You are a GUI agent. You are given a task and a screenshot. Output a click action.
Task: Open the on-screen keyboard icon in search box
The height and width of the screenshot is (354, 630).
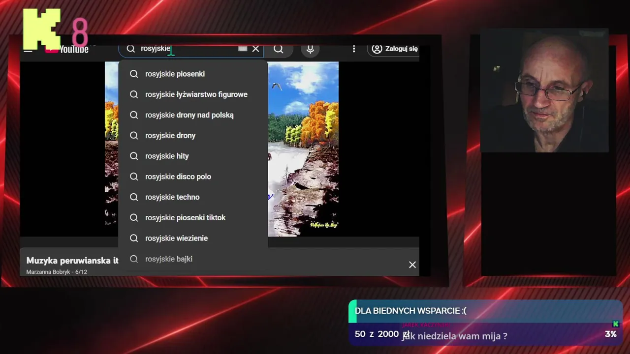(243, 49)
